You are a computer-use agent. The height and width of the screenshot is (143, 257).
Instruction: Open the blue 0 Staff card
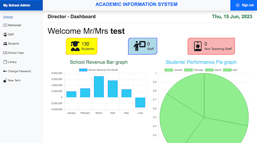click(x=142, y=46)
